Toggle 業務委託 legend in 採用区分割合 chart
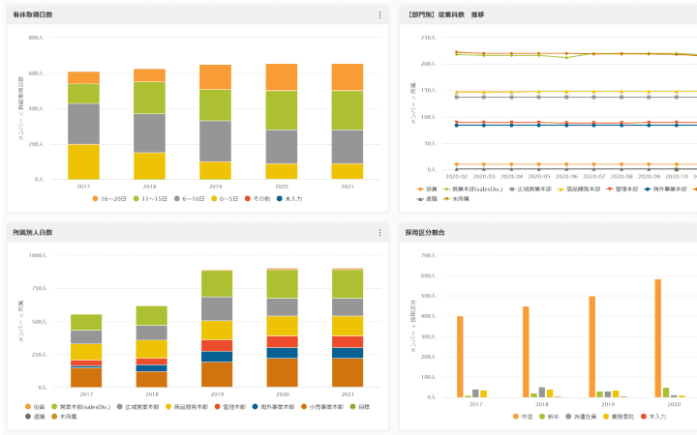Image resolution: width=697 pixels, height=435 pixels. coord(619,417)
